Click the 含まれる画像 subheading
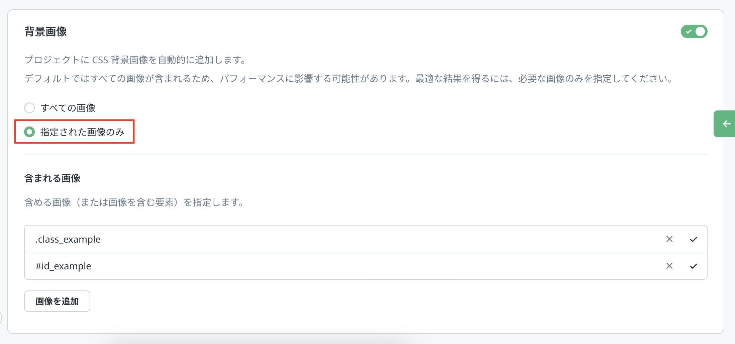 (52, 178)
